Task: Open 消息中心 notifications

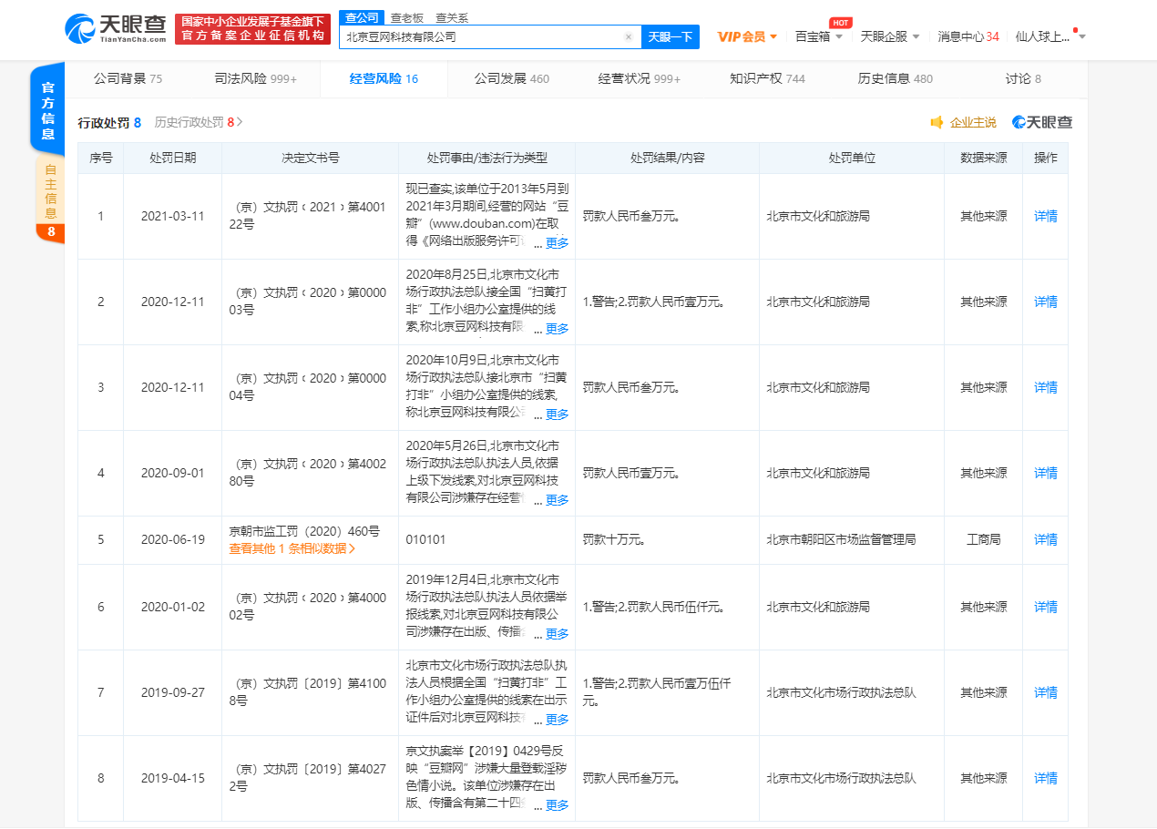Action: [968, 36]
